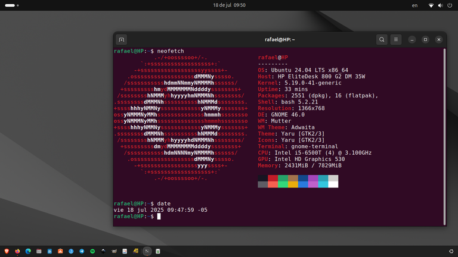Click the 'Memory: 2431MiB / 7829MiB' line
The height and width of the screenshot is (257, 458).
click(x=299, y=165)
